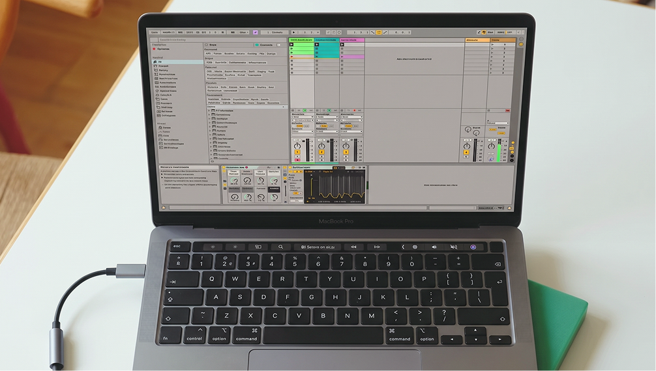Select the orange return track header
Image resolution: width=656 pixels, height=371 pixels.
[478, 40]
